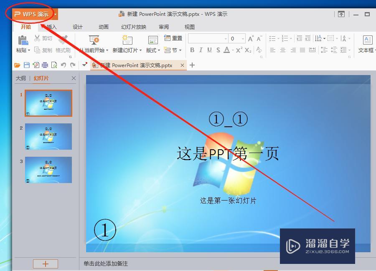Switch to the 大纲 outline pane tab
Viewport: 376px width, 271px height.
20,78
